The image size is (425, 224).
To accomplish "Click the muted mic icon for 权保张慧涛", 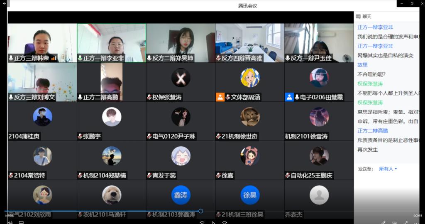I will tap(149, 97).
